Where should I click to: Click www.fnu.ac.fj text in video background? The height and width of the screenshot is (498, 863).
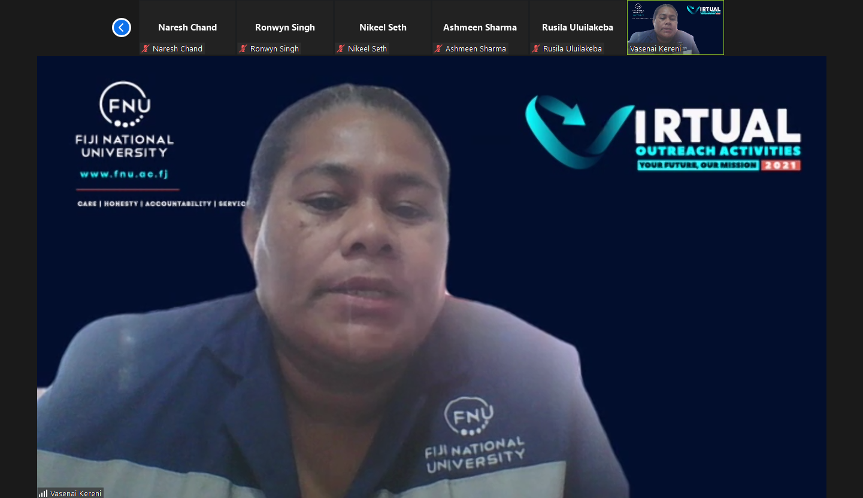124,175
